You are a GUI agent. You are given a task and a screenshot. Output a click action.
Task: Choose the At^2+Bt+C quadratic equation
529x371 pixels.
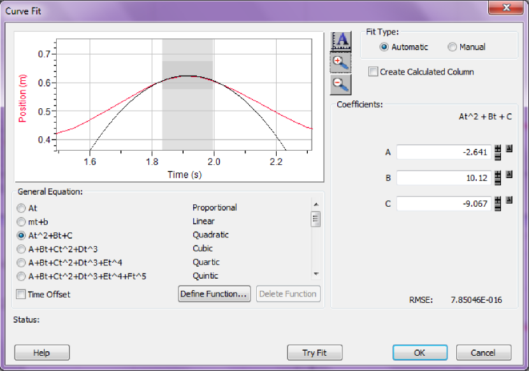(21, 235)
